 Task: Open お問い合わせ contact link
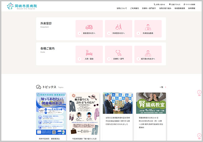coord(160,4)
